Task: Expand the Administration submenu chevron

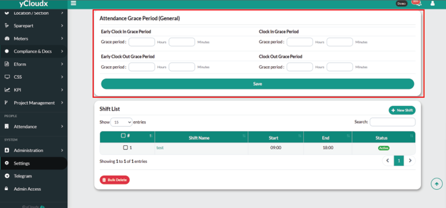Action: pyautogui.click(x=62, y=150)
